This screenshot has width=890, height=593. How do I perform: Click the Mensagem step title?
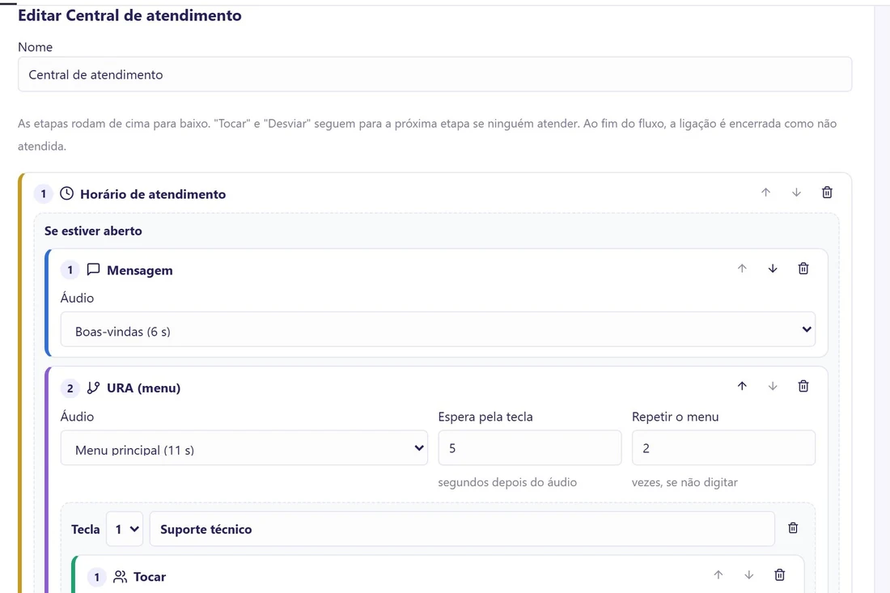coord(140,271)
